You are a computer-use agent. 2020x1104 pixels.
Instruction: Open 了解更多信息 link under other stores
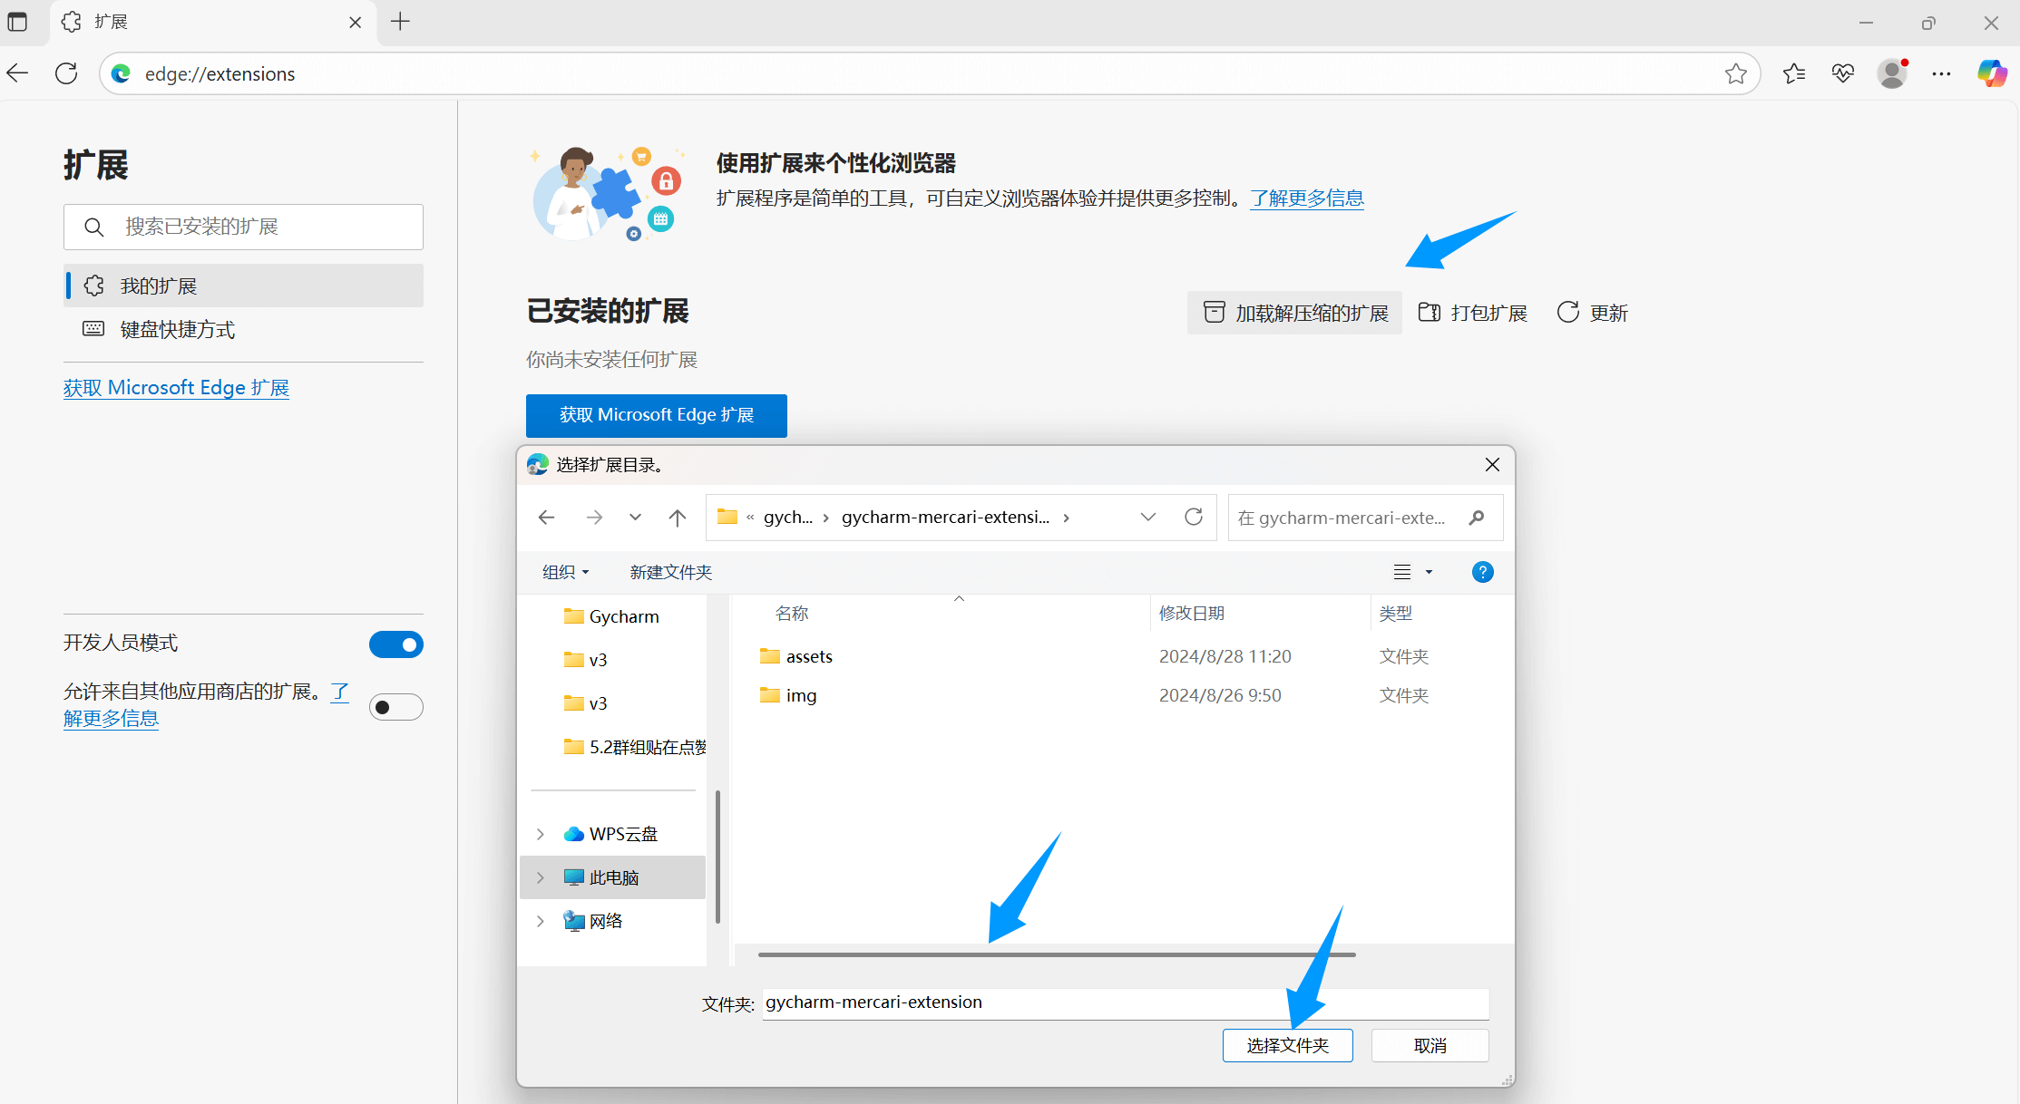[112, 718]
